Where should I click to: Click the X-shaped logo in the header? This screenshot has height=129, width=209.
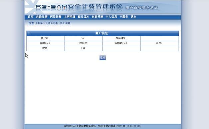[x=32, y=7]
